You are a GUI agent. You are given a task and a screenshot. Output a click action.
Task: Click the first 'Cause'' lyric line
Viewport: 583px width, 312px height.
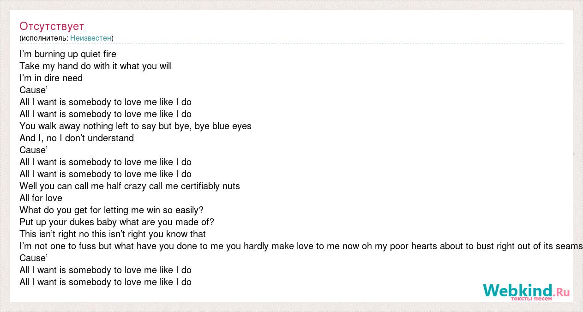pos(34,90)
